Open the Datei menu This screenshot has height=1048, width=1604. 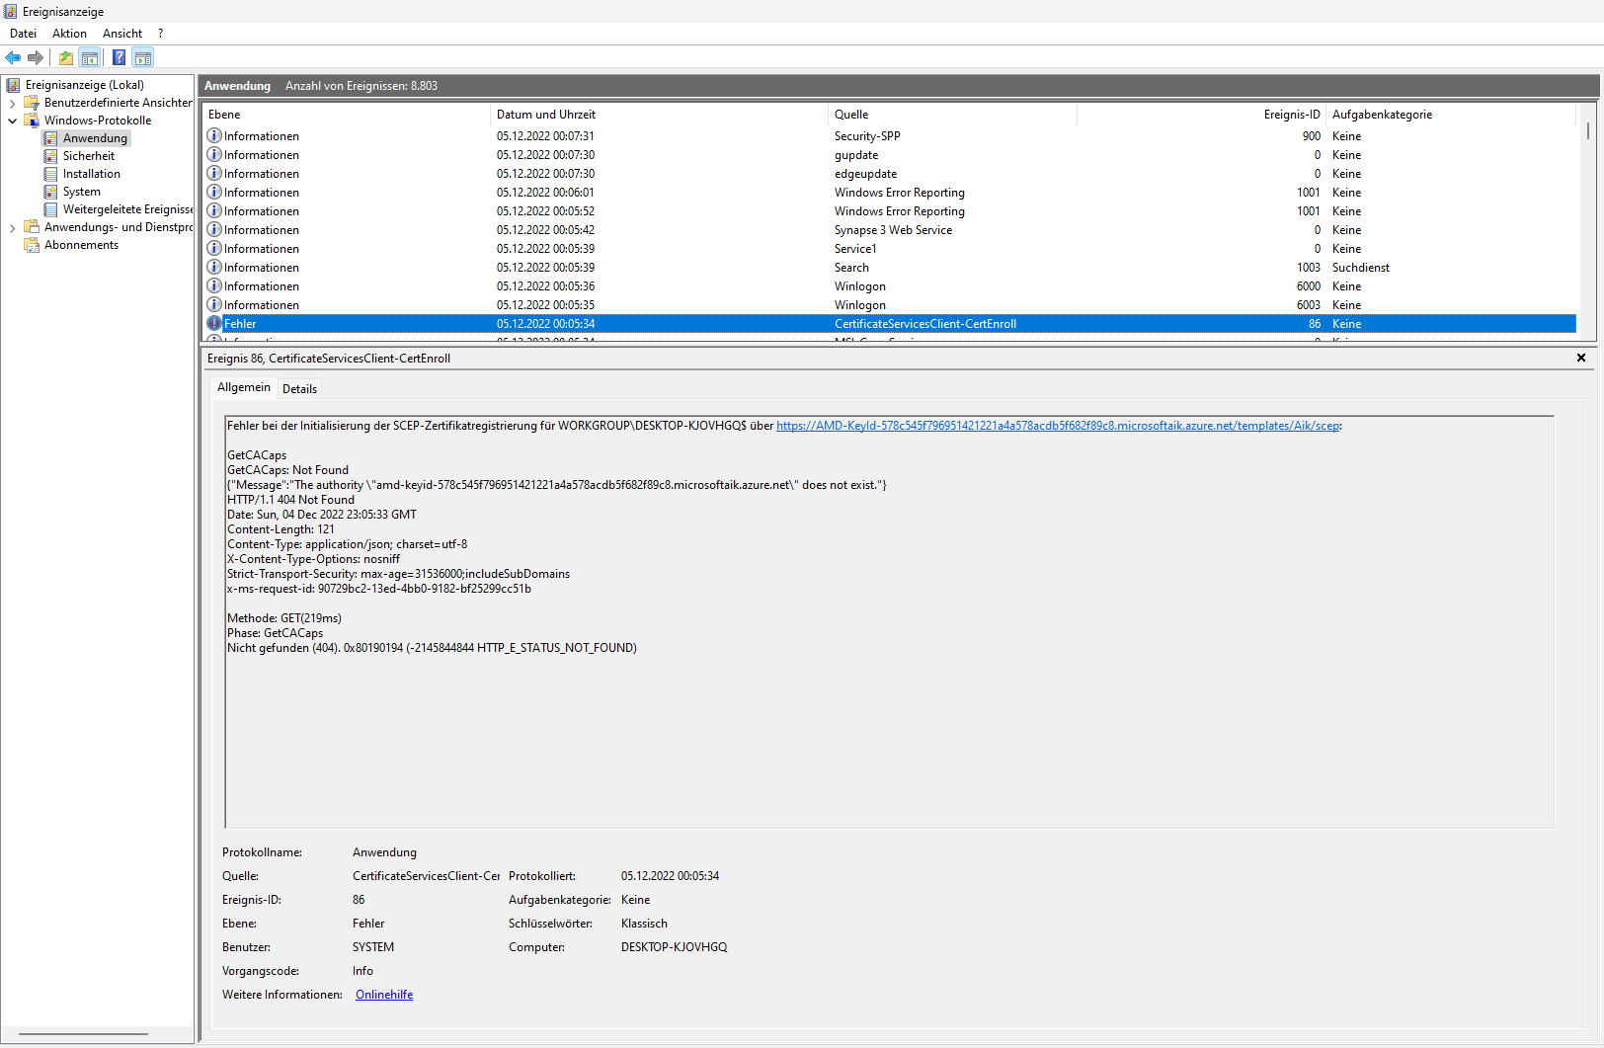tap(23, 34)
